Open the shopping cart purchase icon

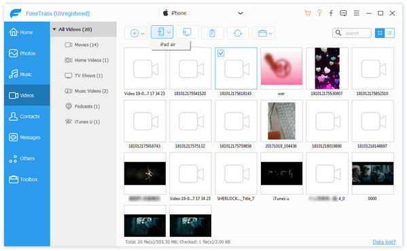pos(308,13)
